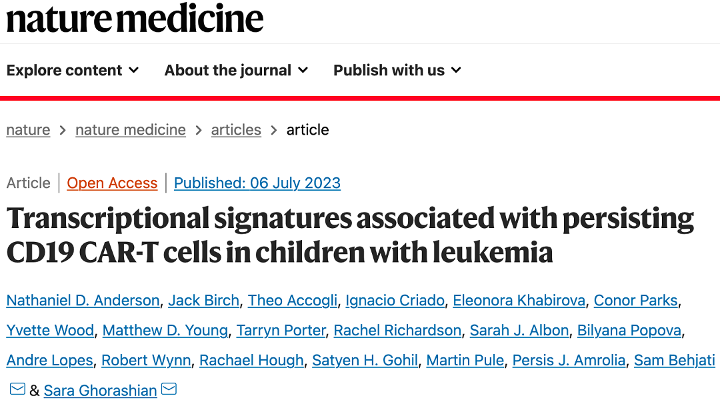The image size is (720, 402).
Task: Click envelope icon after Sara Ghorashian
Action: tap(169, 389)
